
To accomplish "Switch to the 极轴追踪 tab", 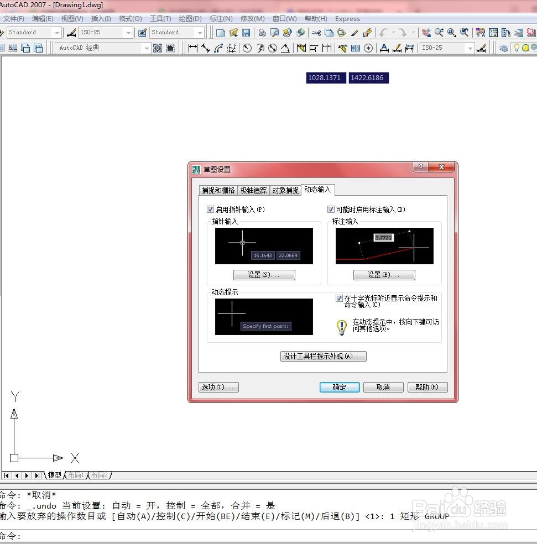I will (253, 191).
